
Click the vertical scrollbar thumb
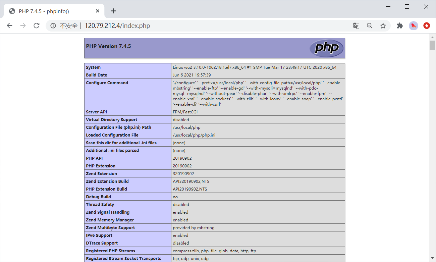(x=432, y=45)
